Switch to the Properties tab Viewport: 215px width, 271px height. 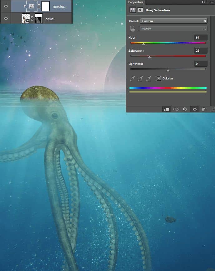pyautogui.click(x=135, y=2)
